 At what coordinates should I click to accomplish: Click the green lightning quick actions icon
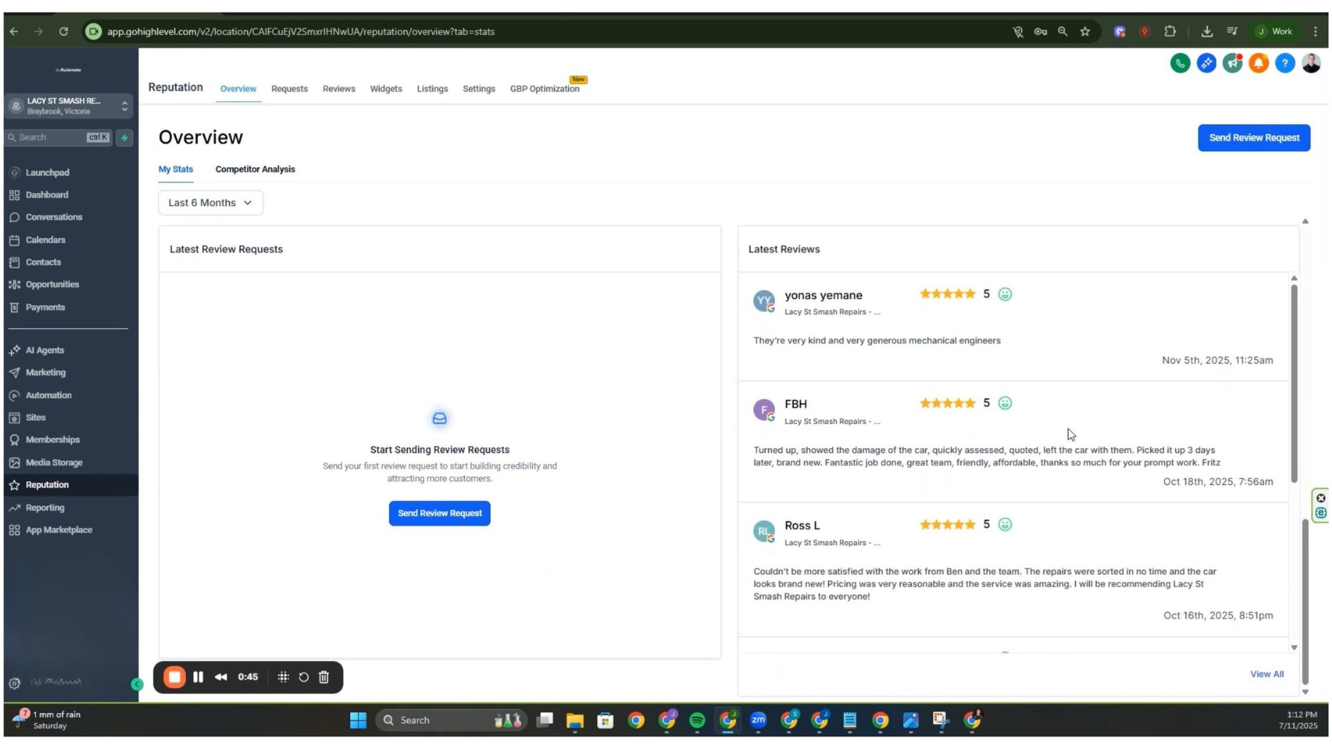click(124, 137)
